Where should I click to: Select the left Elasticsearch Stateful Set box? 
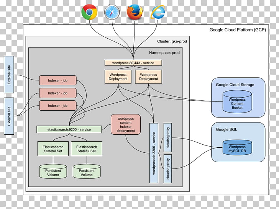[x=53, y=149]
